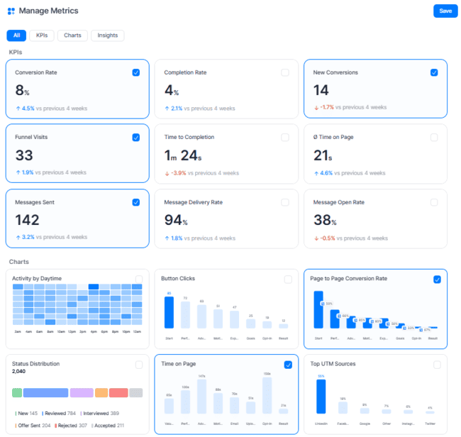
Task: Click the Conversion Rate card title
Action: coord(36,72)
